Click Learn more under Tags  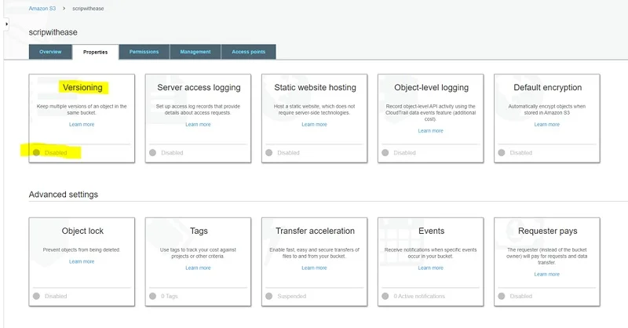(x=198, y=268)
